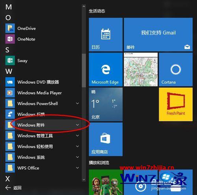Screen dimensions: 197x195
Task: Click the Windows 轻松使用 folder icon
Action: point(10,146)
